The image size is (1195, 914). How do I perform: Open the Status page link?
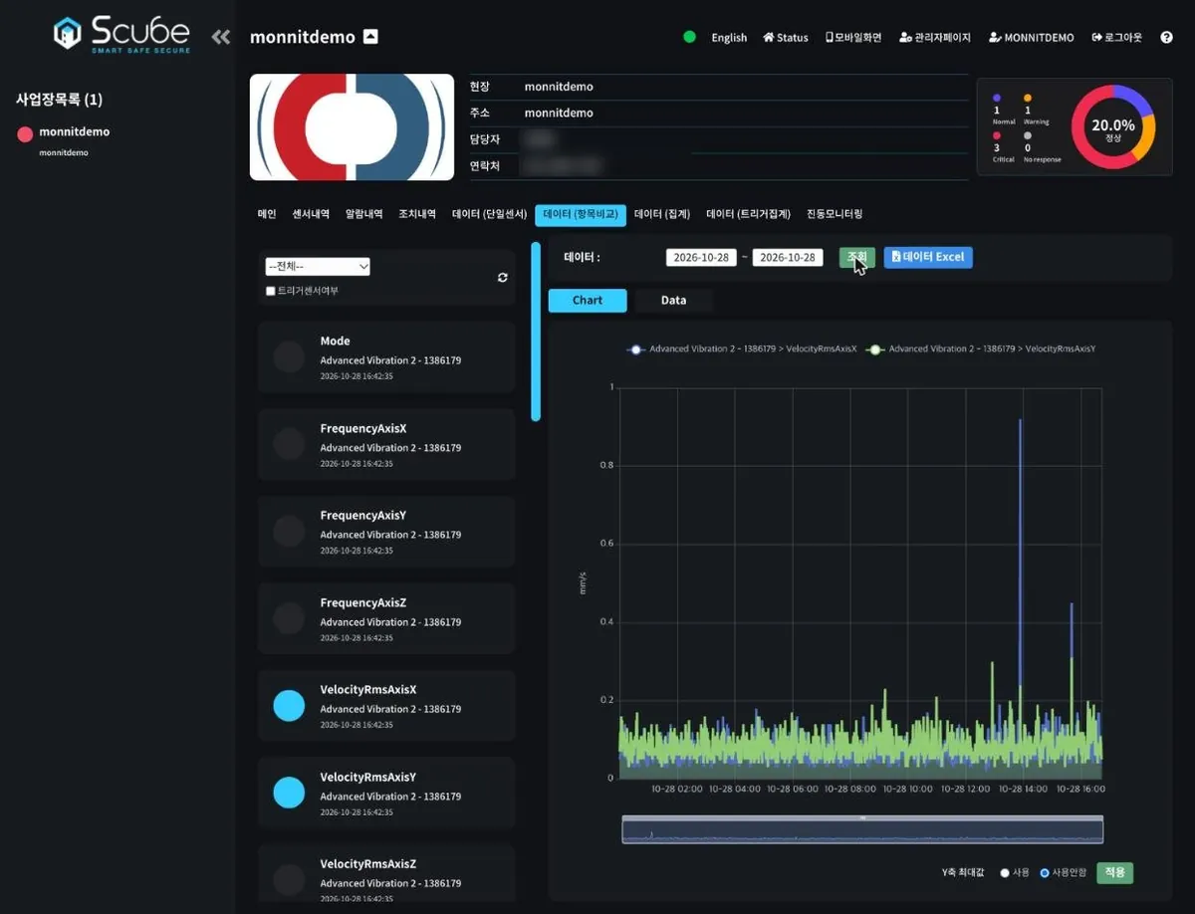pos(786,38)
